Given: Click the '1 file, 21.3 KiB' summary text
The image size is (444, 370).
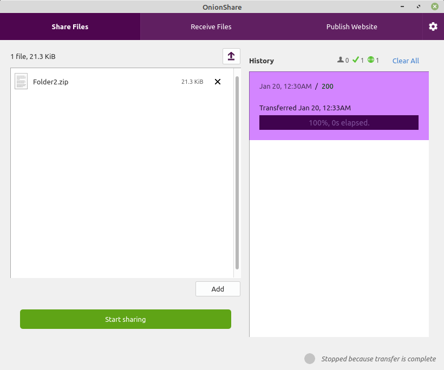Looking at the screenshot, I should pos(33,57).
